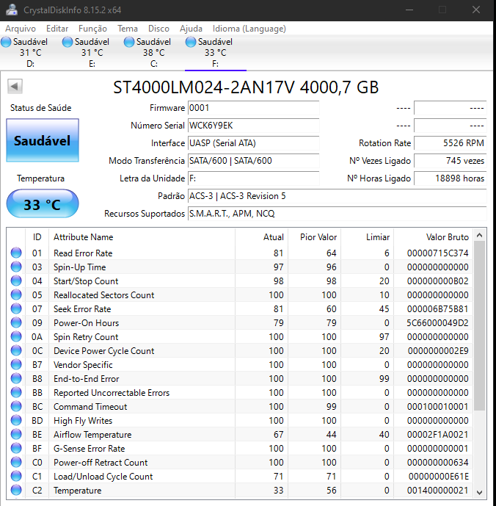Select the Read Error Rate attribute name

pyautogui.click(x=83, y=253)
